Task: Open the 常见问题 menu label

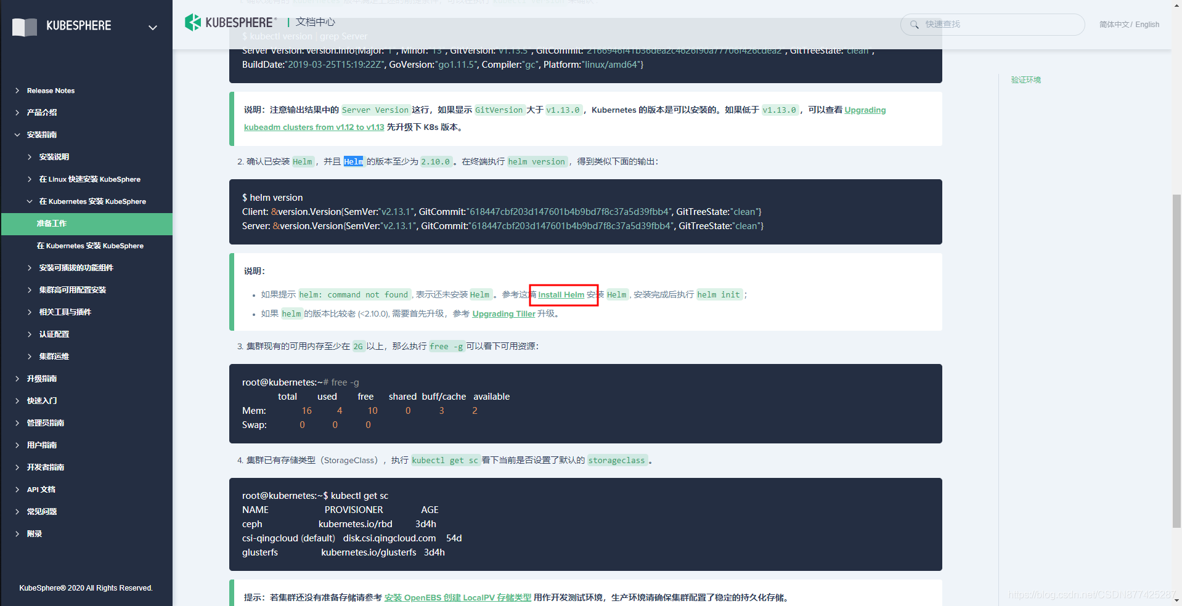Action: pos(42,512)
